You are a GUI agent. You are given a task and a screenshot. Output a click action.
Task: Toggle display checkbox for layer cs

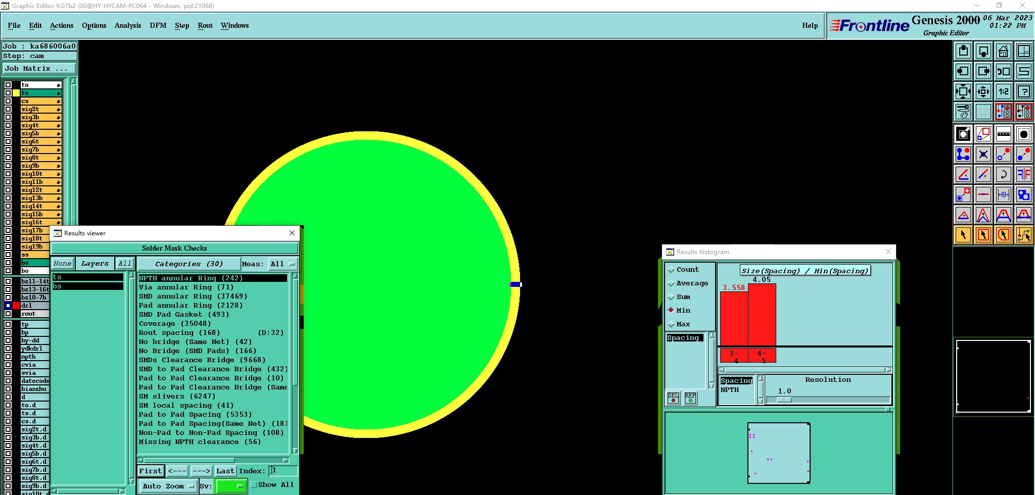[8, 101]
